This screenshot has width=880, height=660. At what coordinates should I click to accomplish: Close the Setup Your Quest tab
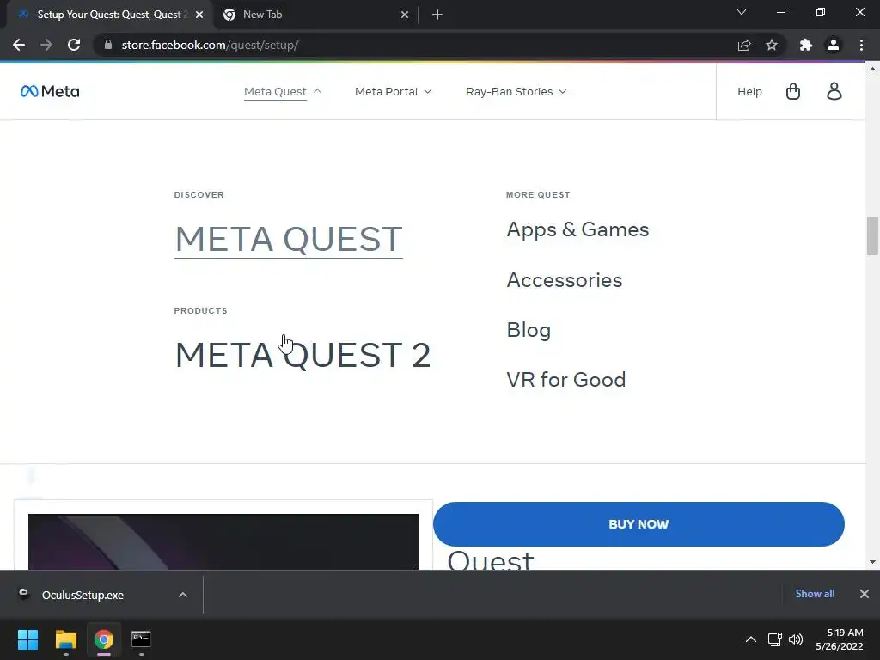[199, 15]
